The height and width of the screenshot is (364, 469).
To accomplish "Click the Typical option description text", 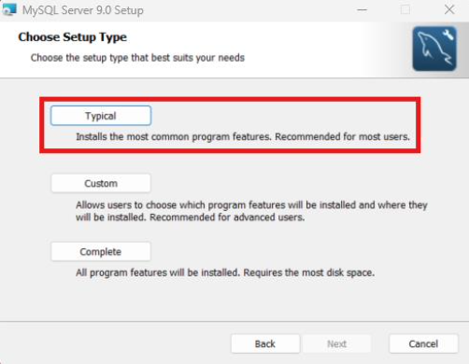I will [243, 136].
